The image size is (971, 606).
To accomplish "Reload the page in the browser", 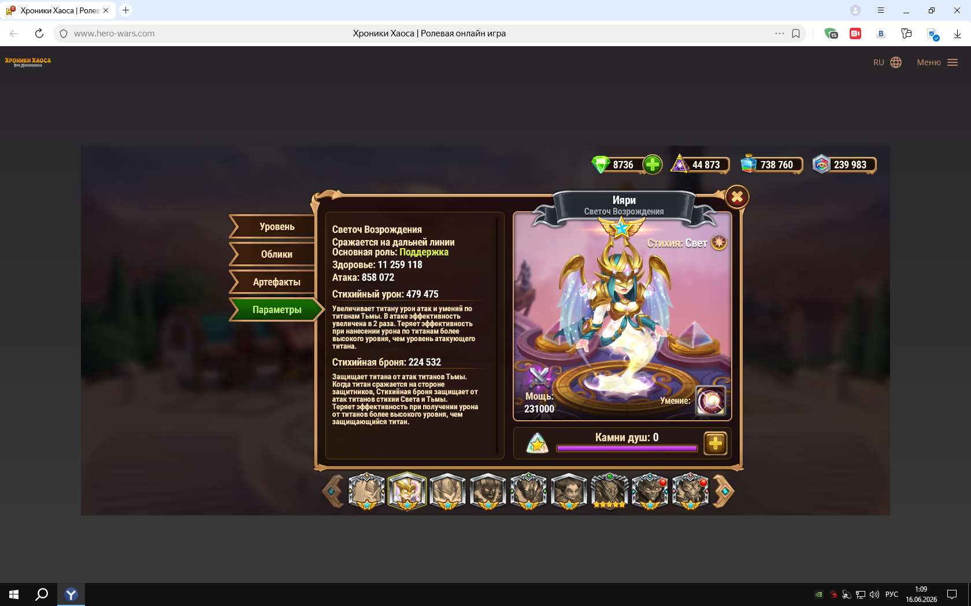I will (x=39, y=33).
